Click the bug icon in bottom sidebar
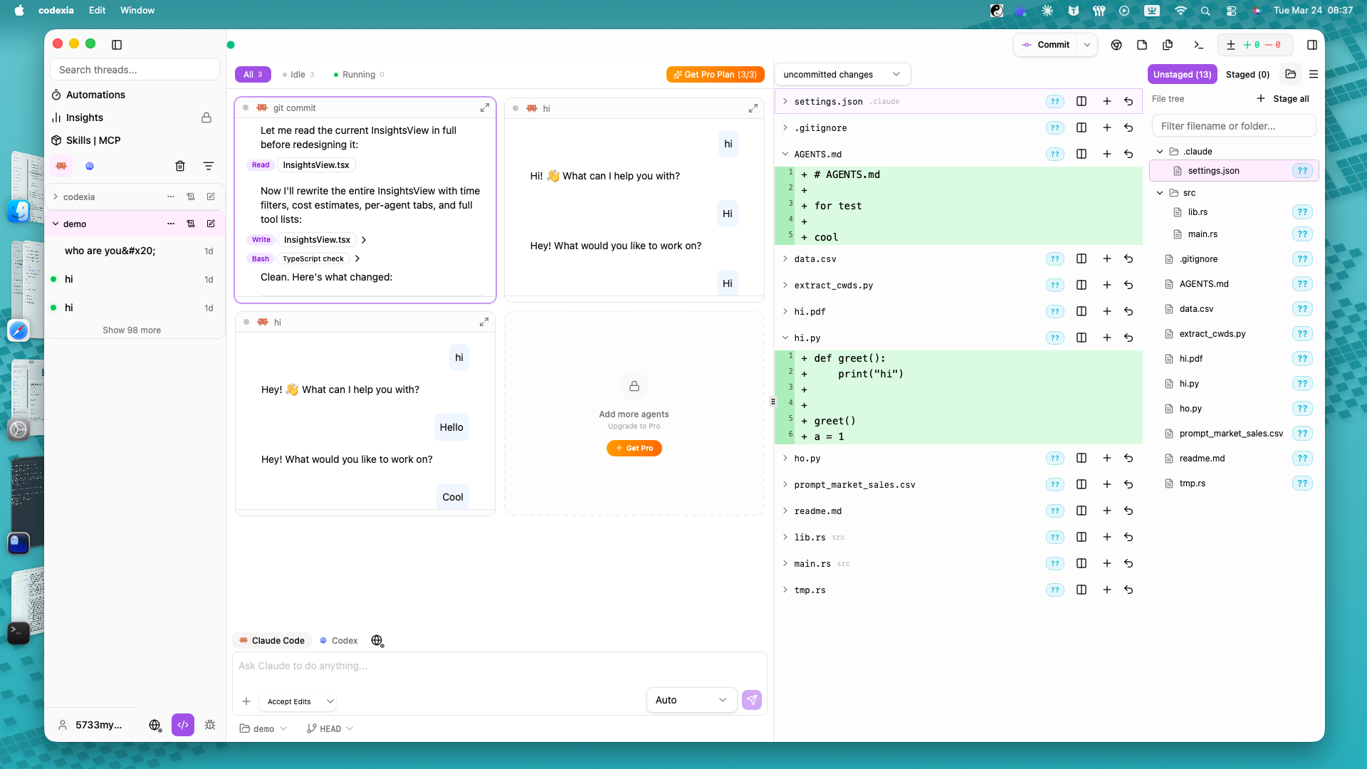 [210, 725]
